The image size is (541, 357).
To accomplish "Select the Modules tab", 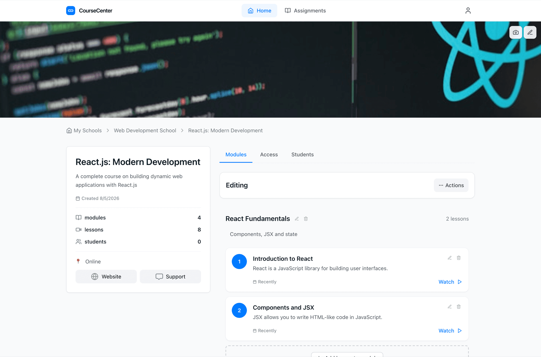I will tap(236, 155).
